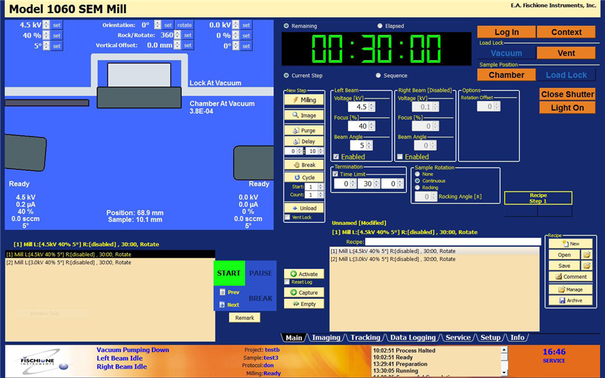Toggle the Reset Log checkbox
Viewport: 605px width, 378px height.
point(287,282)
